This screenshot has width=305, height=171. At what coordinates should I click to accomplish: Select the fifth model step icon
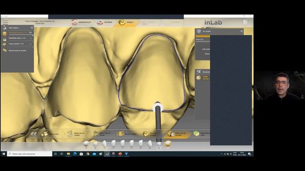point(145,134)
